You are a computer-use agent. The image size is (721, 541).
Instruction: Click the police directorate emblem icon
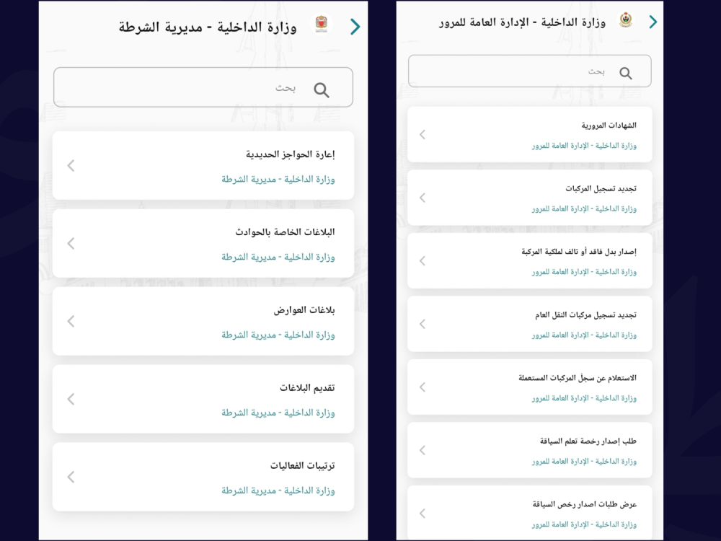pos(321,26)
